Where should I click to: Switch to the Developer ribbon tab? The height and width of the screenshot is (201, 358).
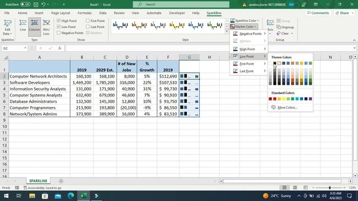(177, 13)
